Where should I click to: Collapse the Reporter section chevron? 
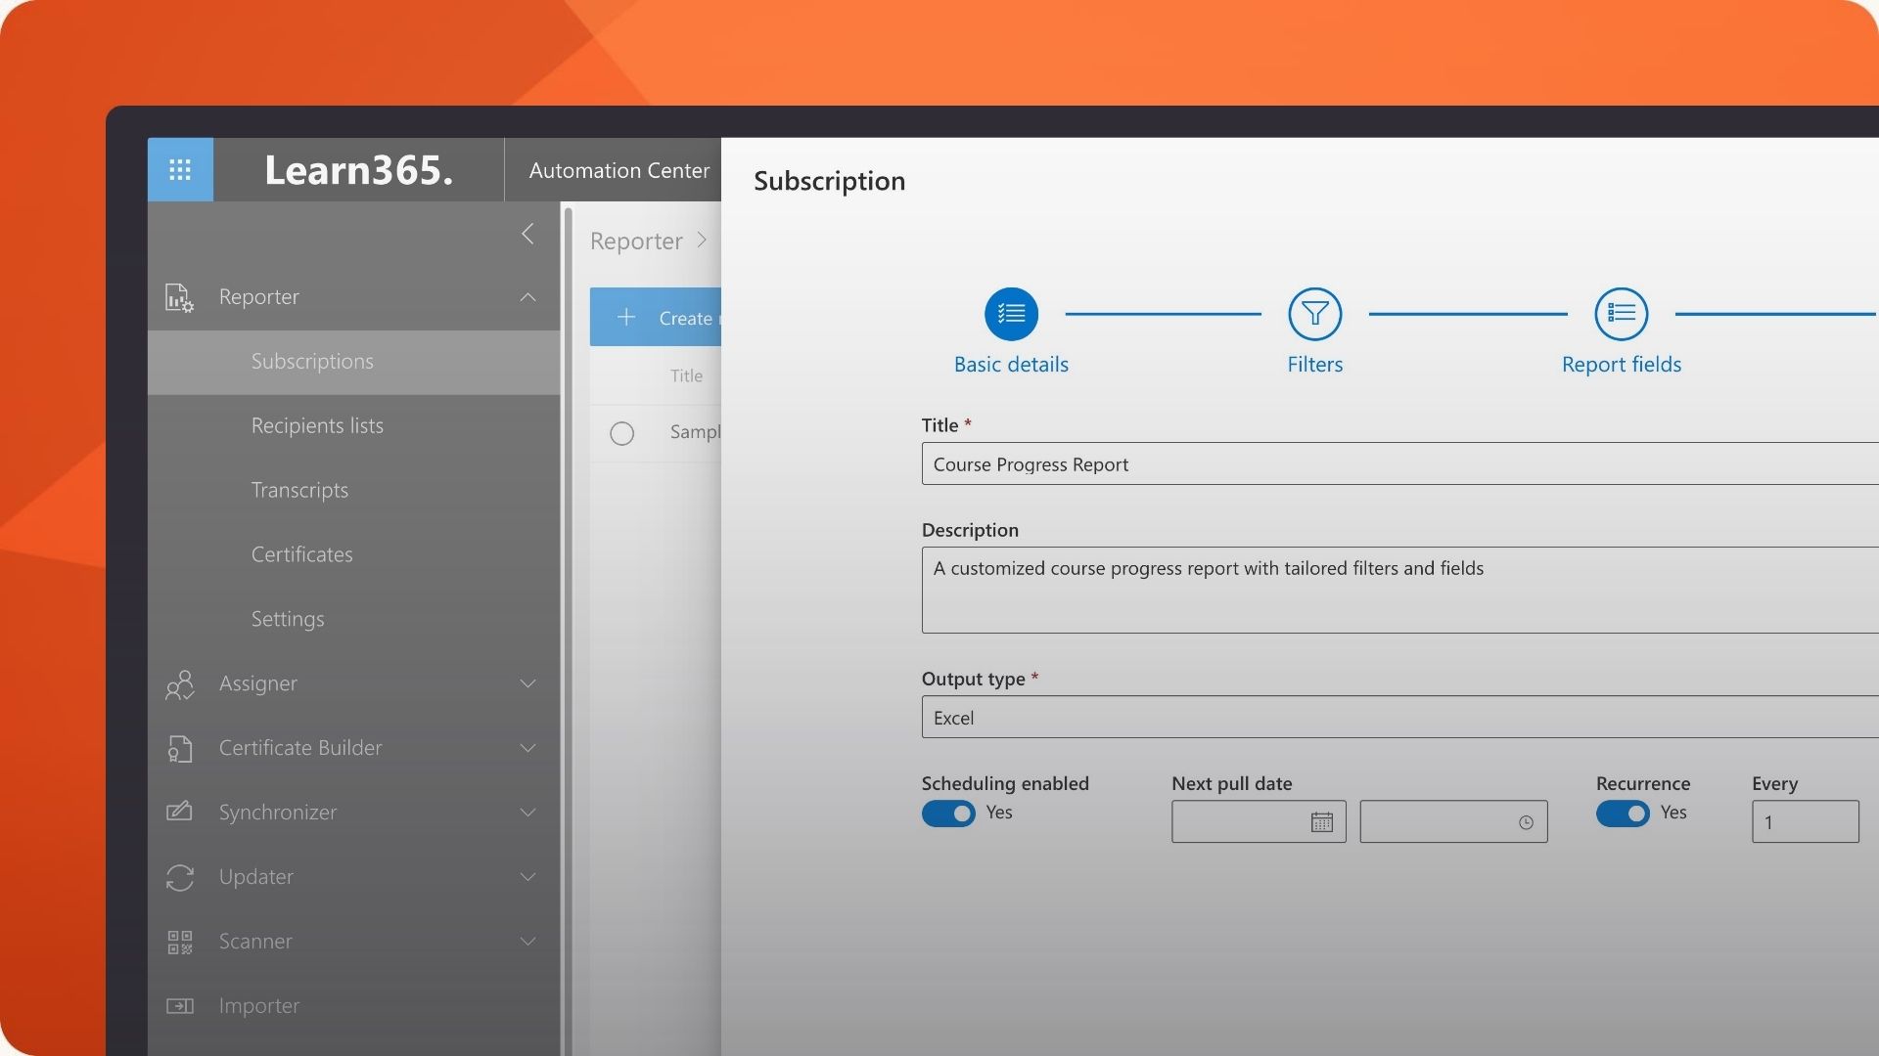tap(527, 297)
